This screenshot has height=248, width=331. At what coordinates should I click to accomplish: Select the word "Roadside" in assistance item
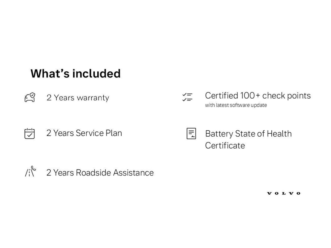click(x=93, y=172)
